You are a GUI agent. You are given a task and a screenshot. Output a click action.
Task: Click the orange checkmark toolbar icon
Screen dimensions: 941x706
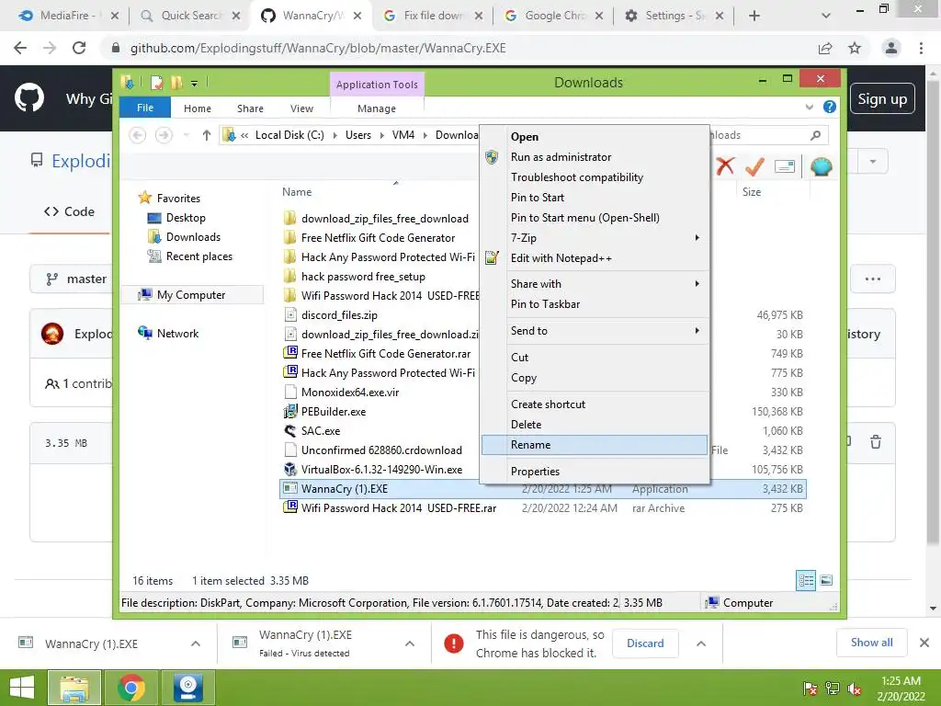(754, 165)
